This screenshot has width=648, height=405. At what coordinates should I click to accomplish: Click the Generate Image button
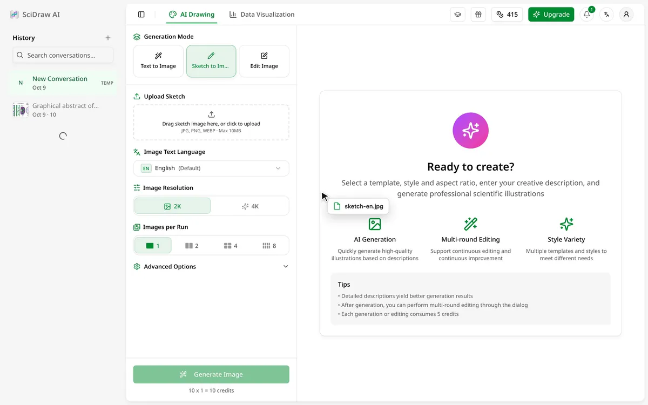coord(211,374)
